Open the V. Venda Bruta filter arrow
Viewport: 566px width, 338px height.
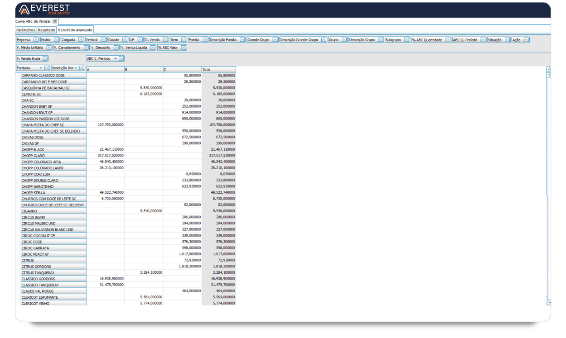pyautogui.click(x=45, y=58)
